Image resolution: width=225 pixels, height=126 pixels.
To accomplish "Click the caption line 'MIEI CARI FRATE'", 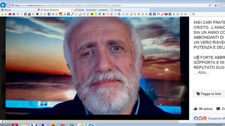I will click(x=209, y=22).
